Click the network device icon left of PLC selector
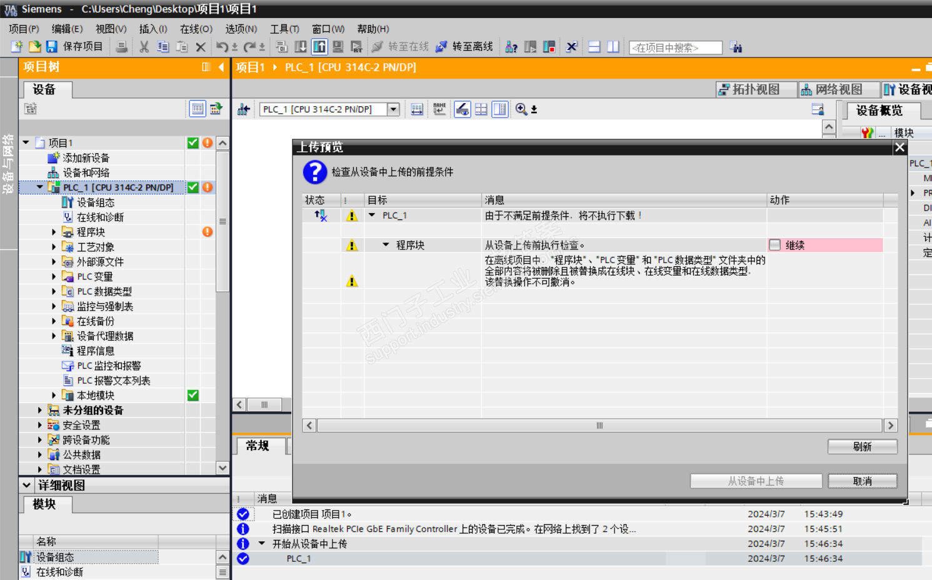This screenshot has width=932, height=580. click(x=243, y=110)
